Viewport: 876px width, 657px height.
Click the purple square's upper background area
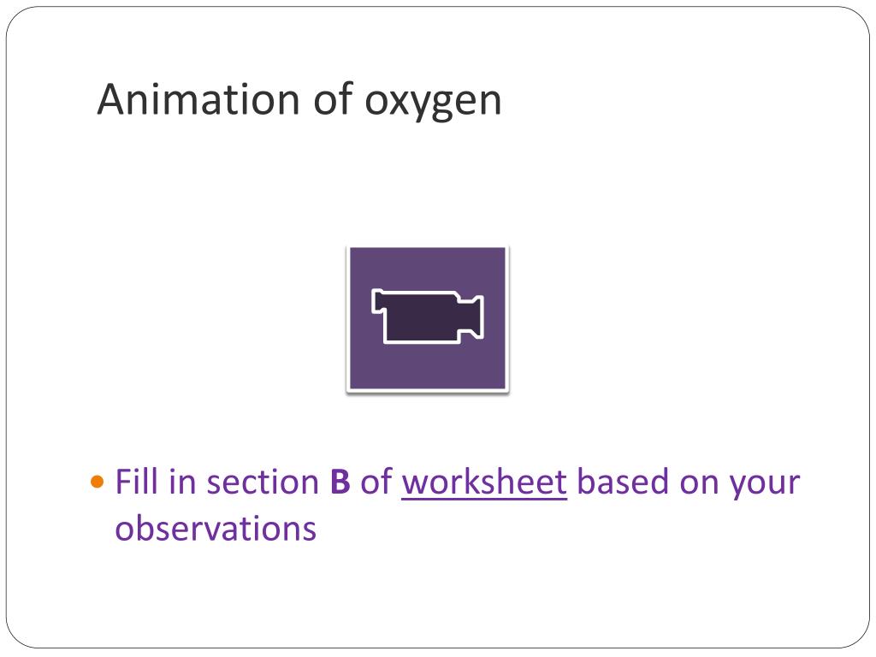tap(428, 267)
